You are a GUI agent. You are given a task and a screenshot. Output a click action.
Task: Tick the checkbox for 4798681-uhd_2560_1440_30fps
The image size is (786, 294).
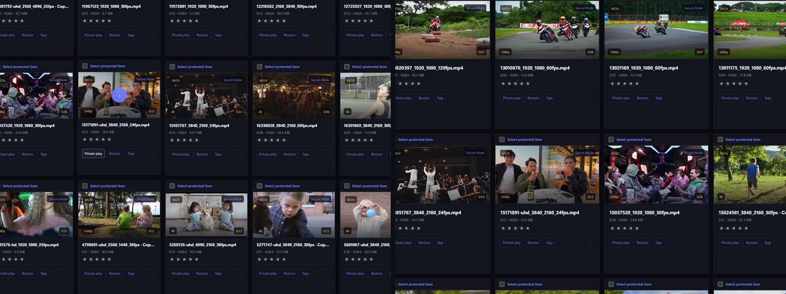[85, 186]
